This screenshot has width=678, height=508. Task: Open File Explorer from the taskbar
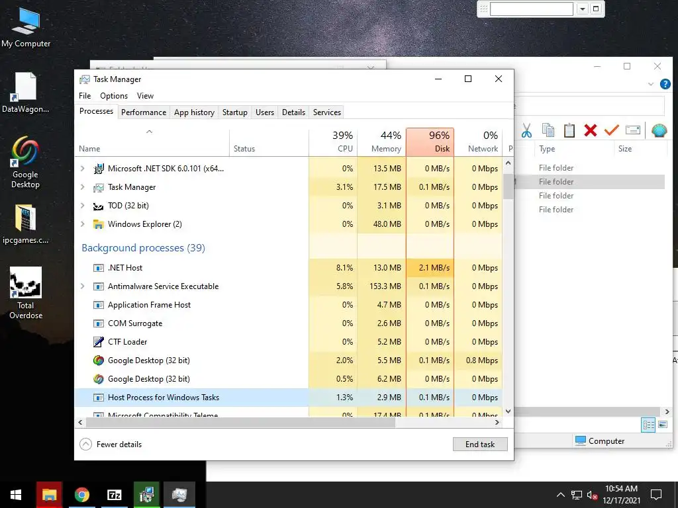coord(49,495)
